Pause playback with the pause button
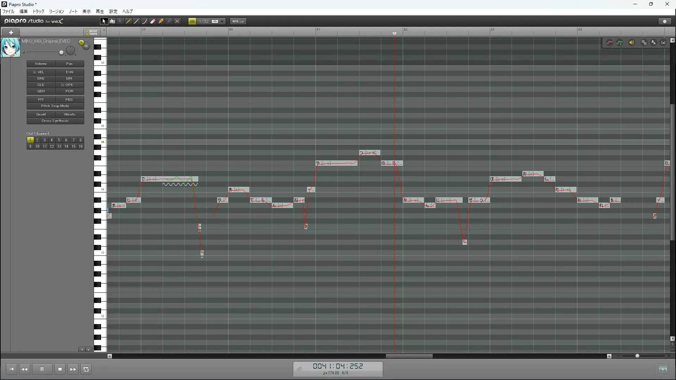 [42, 369]
